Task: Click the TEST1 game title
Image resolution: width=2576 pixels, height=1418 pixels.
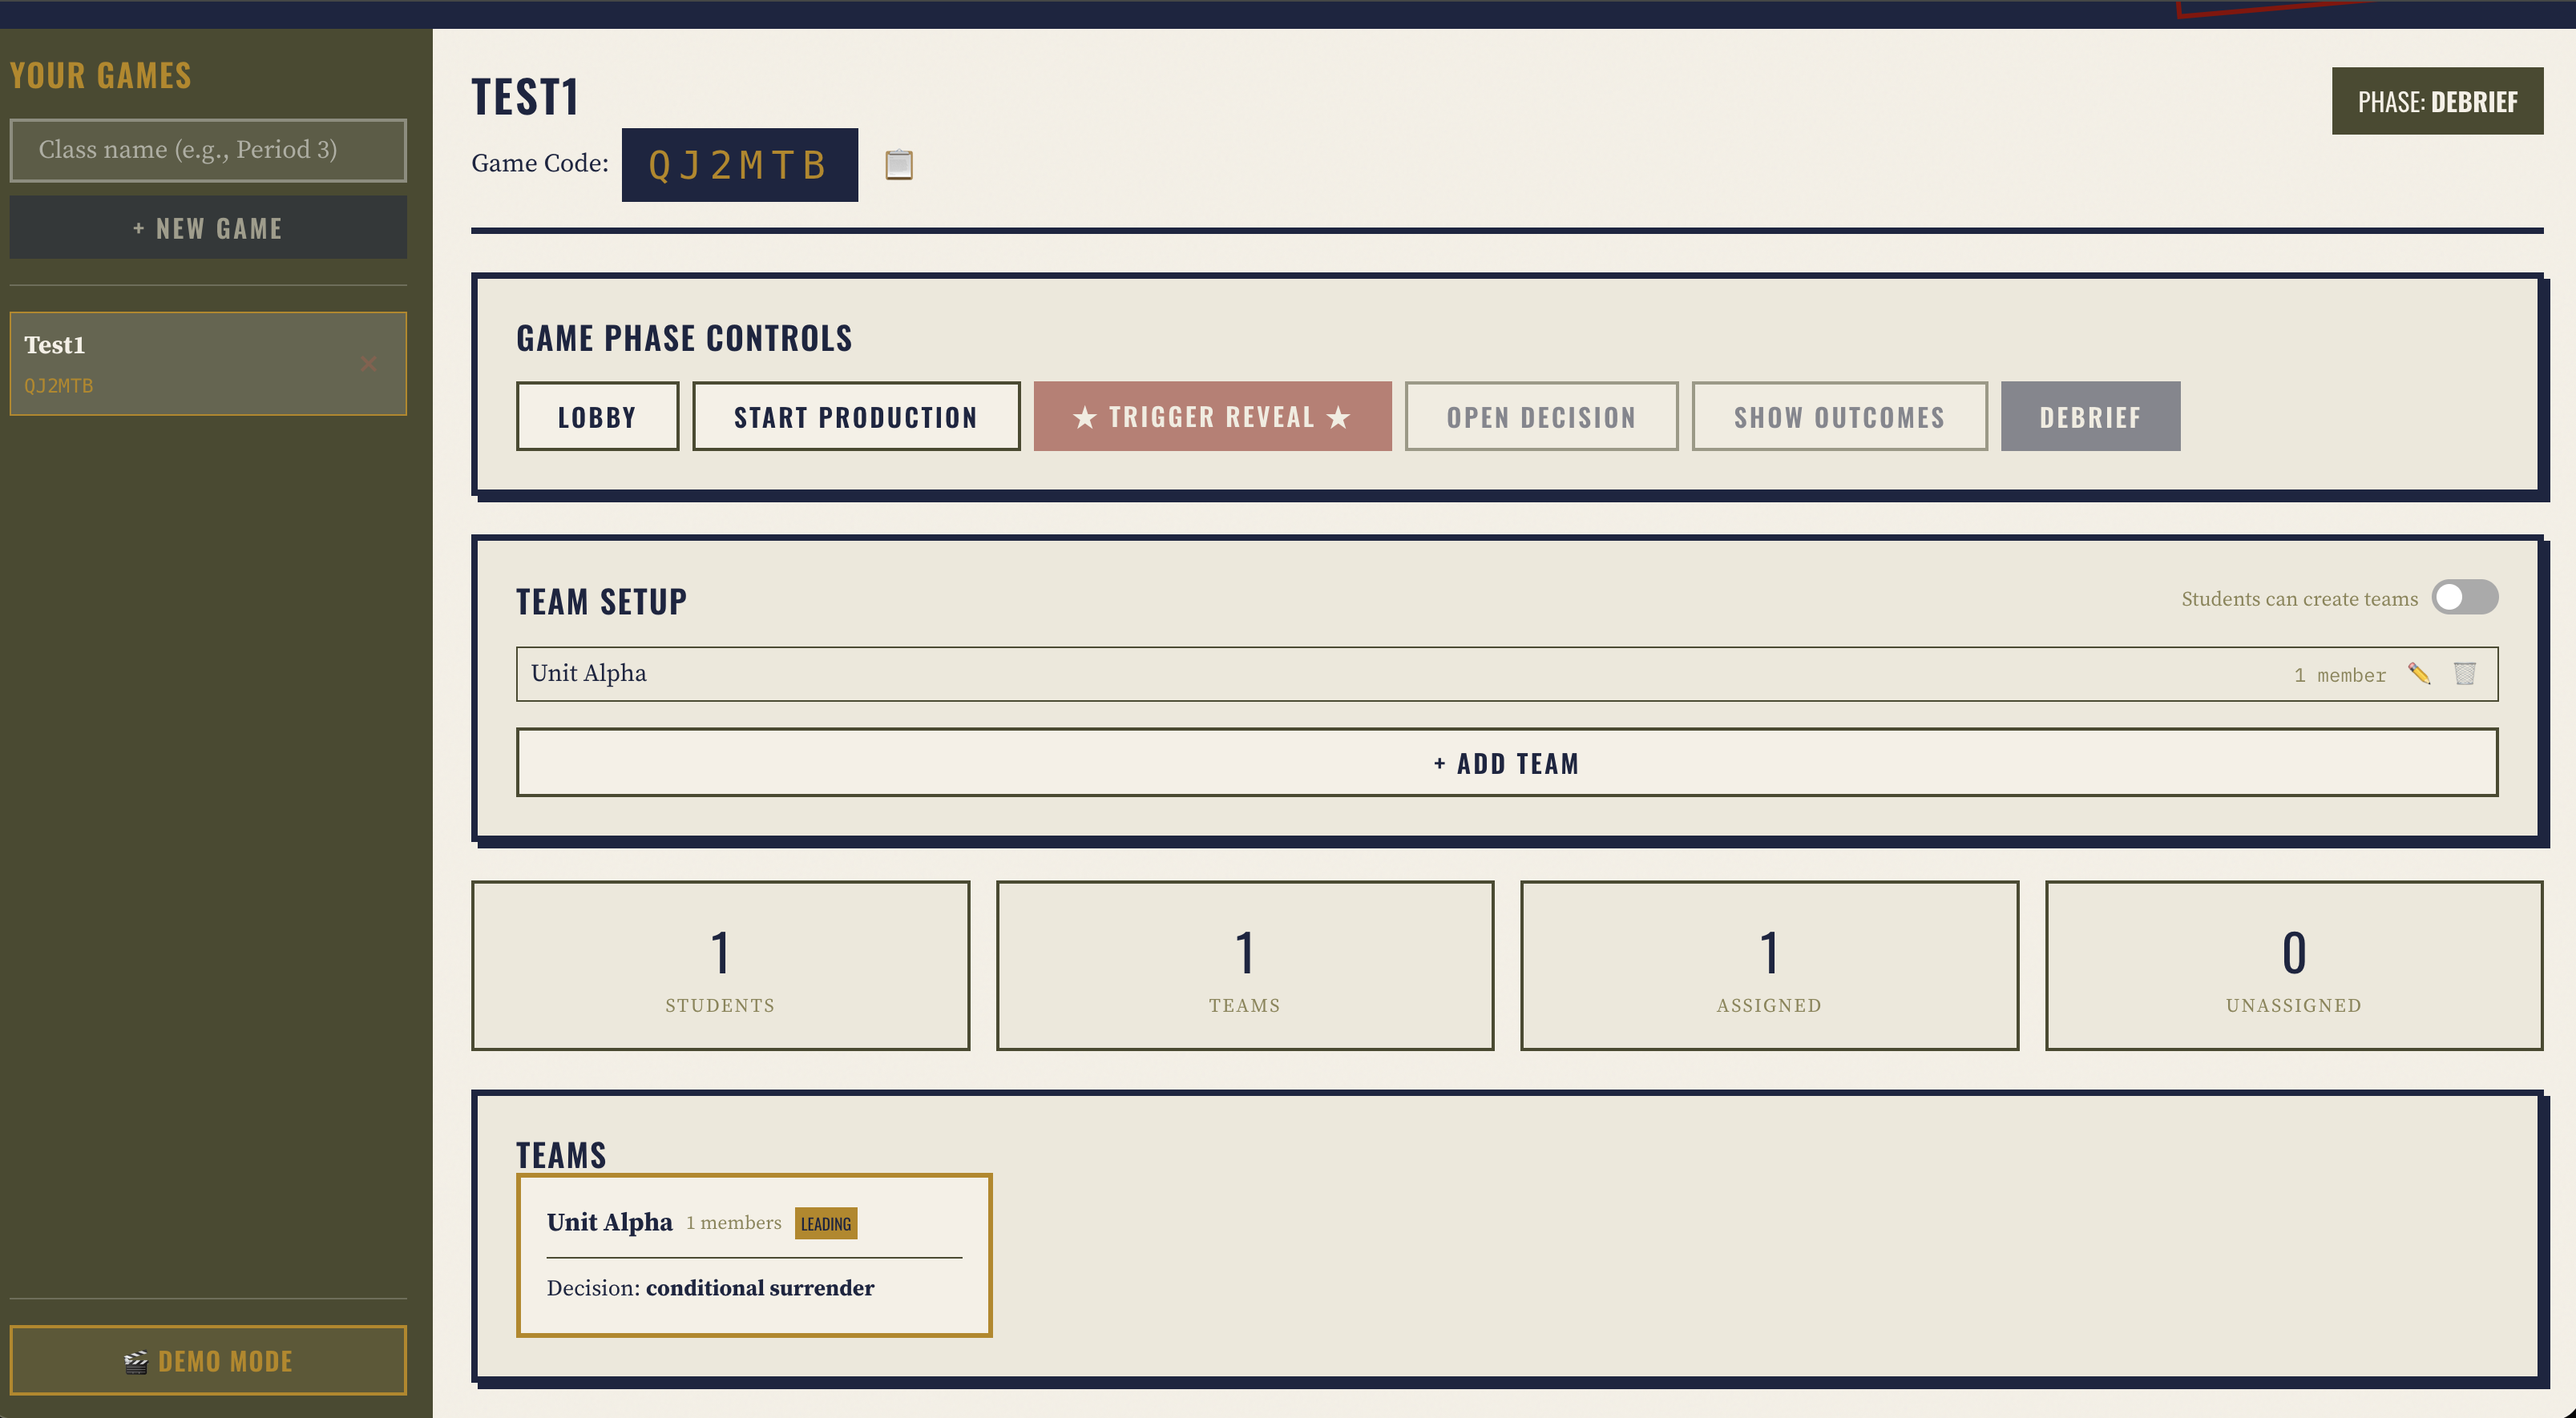Action: tap(525, 97)
